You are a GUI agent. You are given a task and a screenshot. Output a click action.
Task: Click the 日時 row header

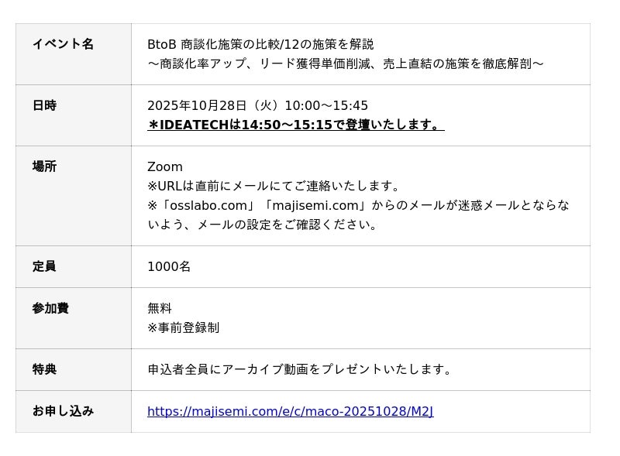[x=44, y=105]
